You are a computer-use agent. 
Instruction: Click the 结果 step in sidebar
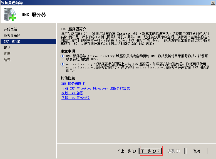tap(7, 60)
